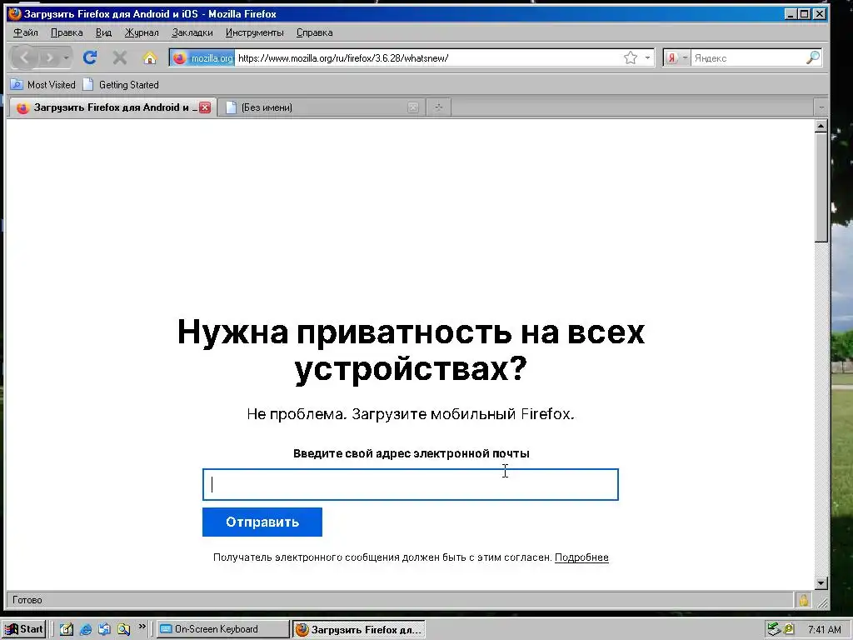Click the Outlook Express quick launch icon
The image size is (853, 640).
[x=104, y=630]
